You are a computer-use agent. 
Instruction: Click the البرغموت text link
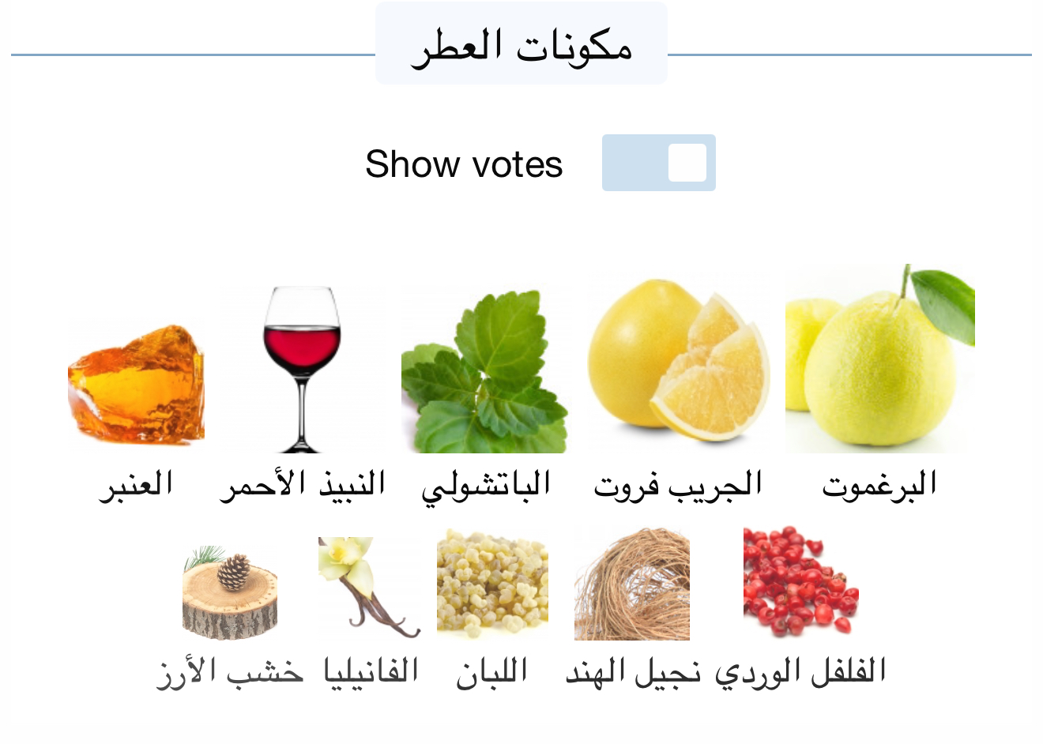tap(879, 484)
